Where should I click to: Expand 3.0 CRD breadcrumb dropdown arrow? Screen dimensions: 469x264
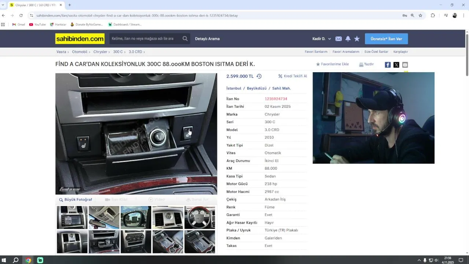point(145,52)
